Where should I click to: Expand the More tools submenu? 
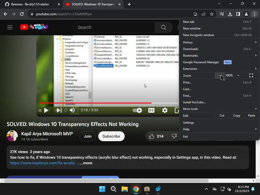[x=219, y=109]
